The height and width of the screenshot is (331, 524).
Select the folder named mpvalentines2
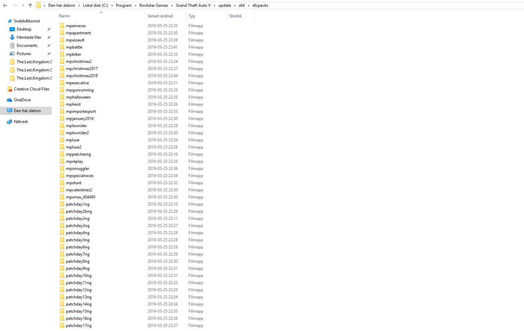[x=79, y=190]
